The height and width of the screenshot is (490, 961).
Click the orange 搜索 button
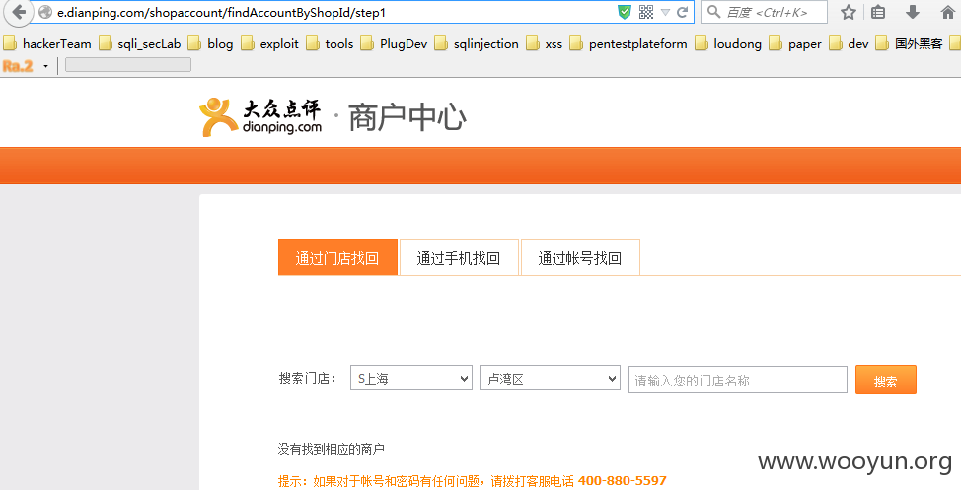click(x=886, y=380)
